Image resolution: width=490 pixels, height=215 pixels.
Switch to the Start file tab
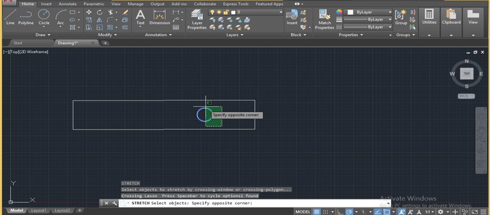(x=18, y=43)
